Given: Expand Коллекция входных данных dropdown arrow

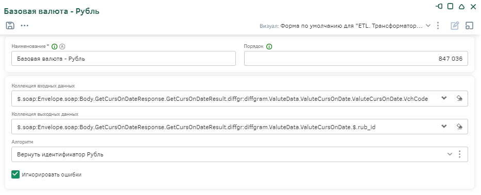Looking at the screenshot, I should tap(443, 98).
